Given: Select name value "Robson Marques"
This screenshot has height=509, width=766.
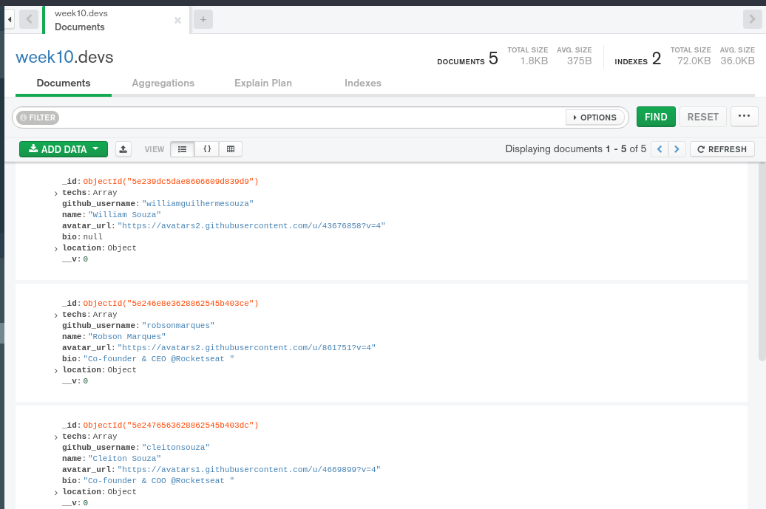Looking at the screenshot, I should tap(127, 337).
